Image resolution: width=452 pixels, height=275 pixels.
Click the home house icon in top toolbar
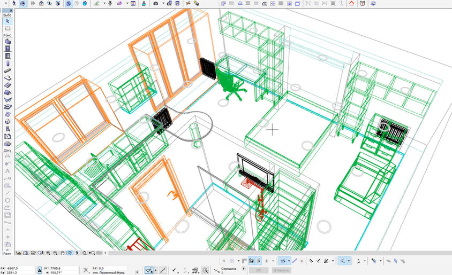(41, 3)
